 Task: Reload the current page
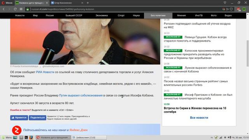(x=15, y=9)
